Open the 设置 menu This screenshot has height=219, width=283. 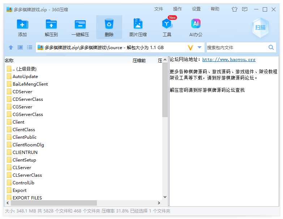pos(196,9)
